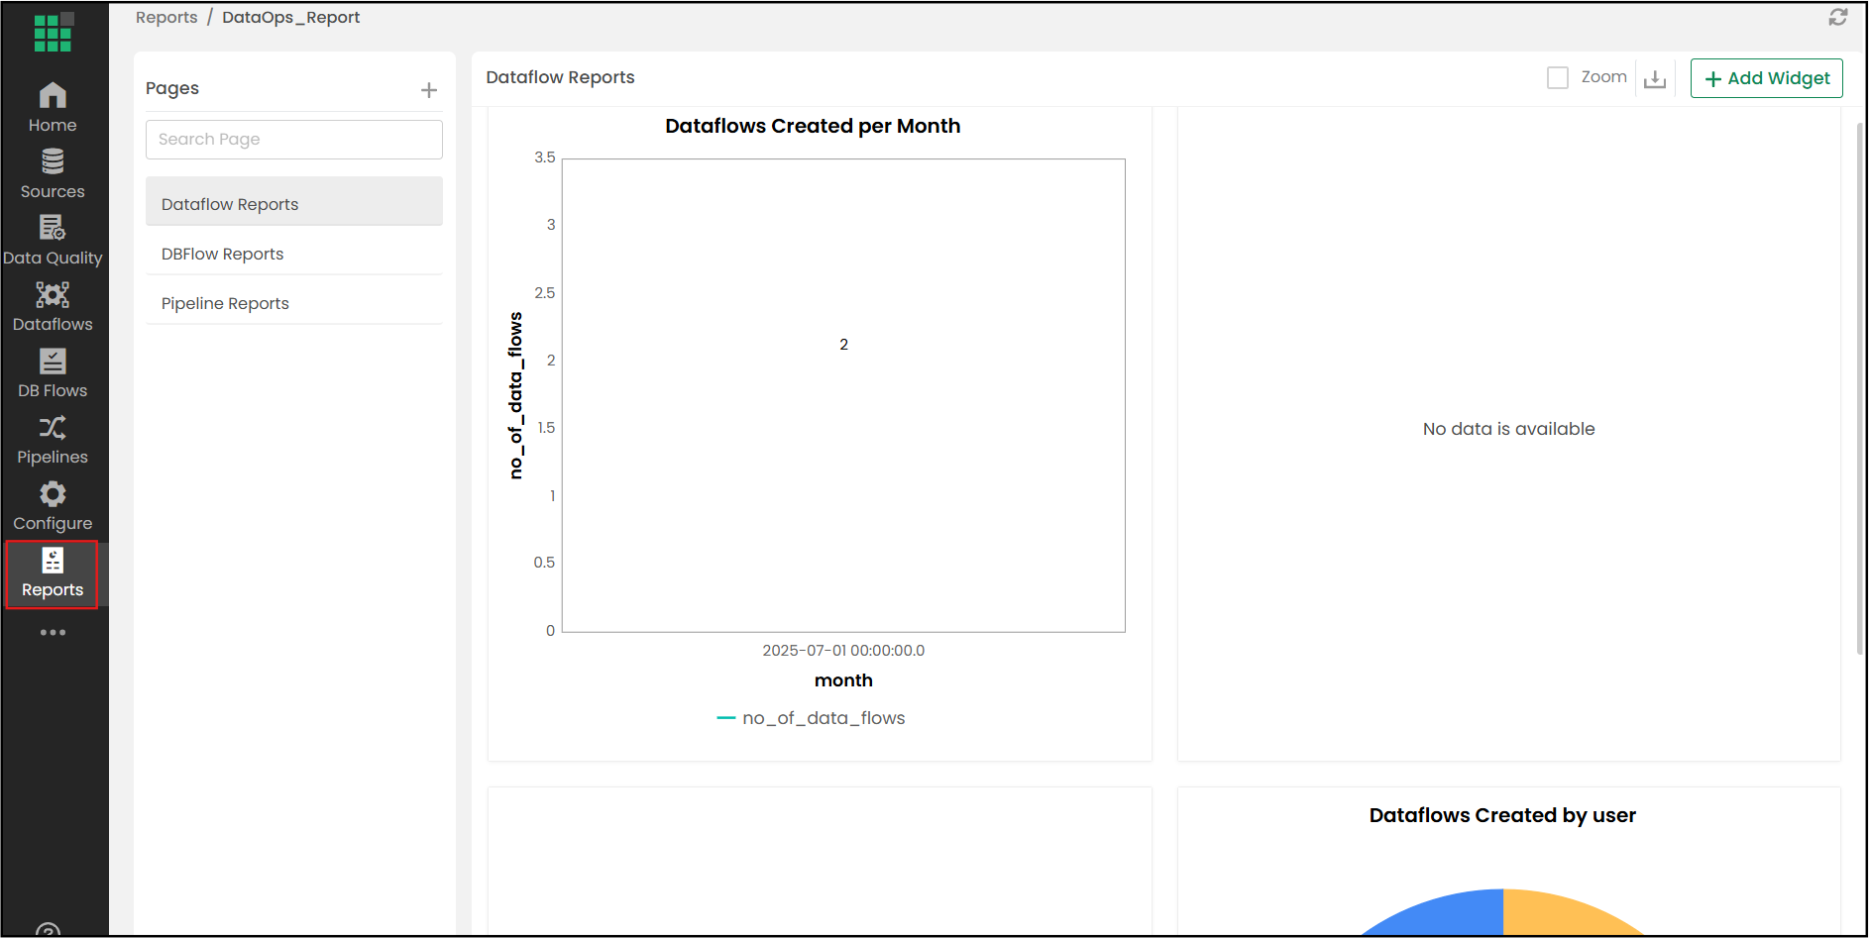
Task: Switch to DBFlow Reports page
Action: pos(294,254)
